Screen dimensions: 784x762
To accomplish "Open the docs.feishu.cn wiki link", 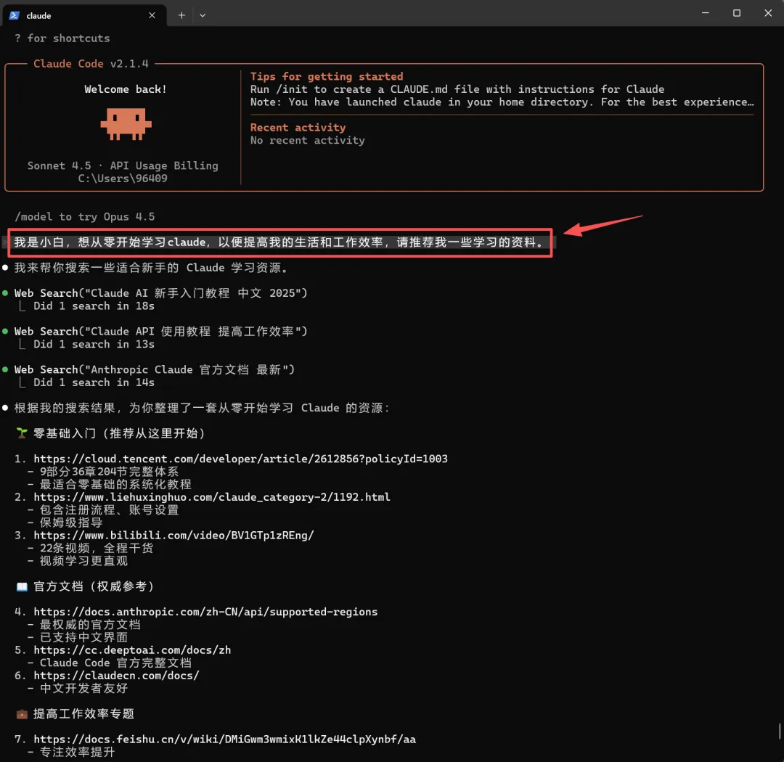I will (224, 739).
